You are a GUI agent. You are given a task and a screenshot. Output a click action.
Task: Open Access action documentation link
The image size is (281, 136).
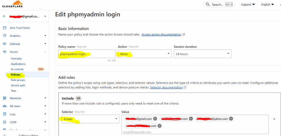point(161,35)
